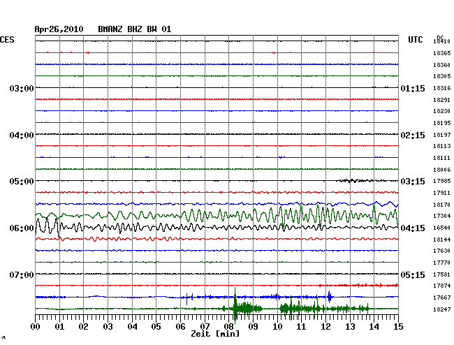Click the axis title "Zeit [min]"
The image size is (454, 345).
pyautogui.click(x=215, y=334)
